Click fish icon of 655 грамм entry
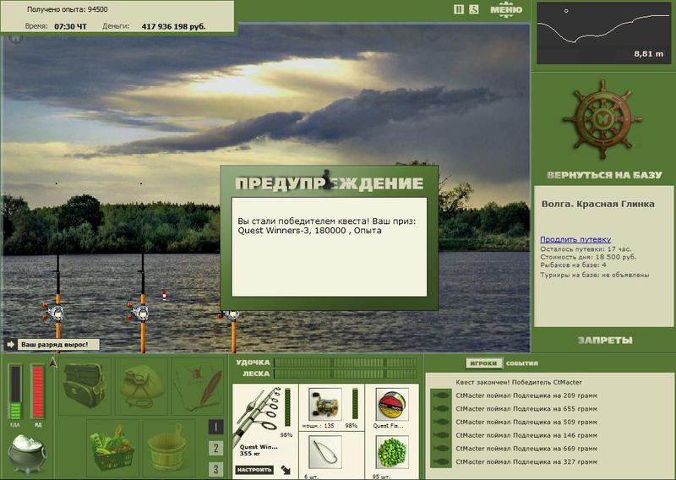Viewport: 676px width, 480px height. click(x=440, y=408)
